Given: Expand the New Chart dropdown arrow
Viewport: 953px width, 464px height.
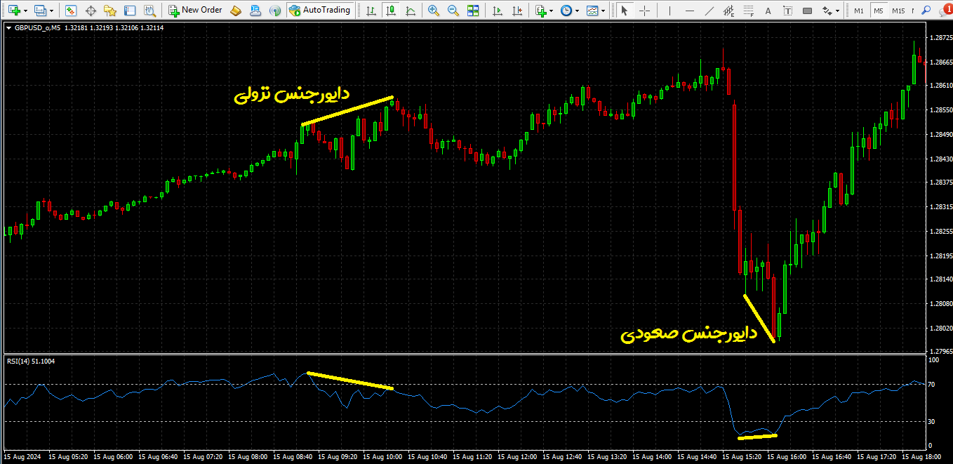Looking at the screenshot, I should pos(25,11).
